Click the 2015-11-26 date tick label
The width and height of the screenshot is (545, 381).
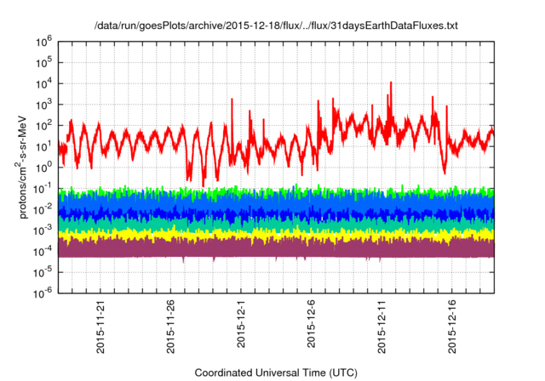[170, 327]
